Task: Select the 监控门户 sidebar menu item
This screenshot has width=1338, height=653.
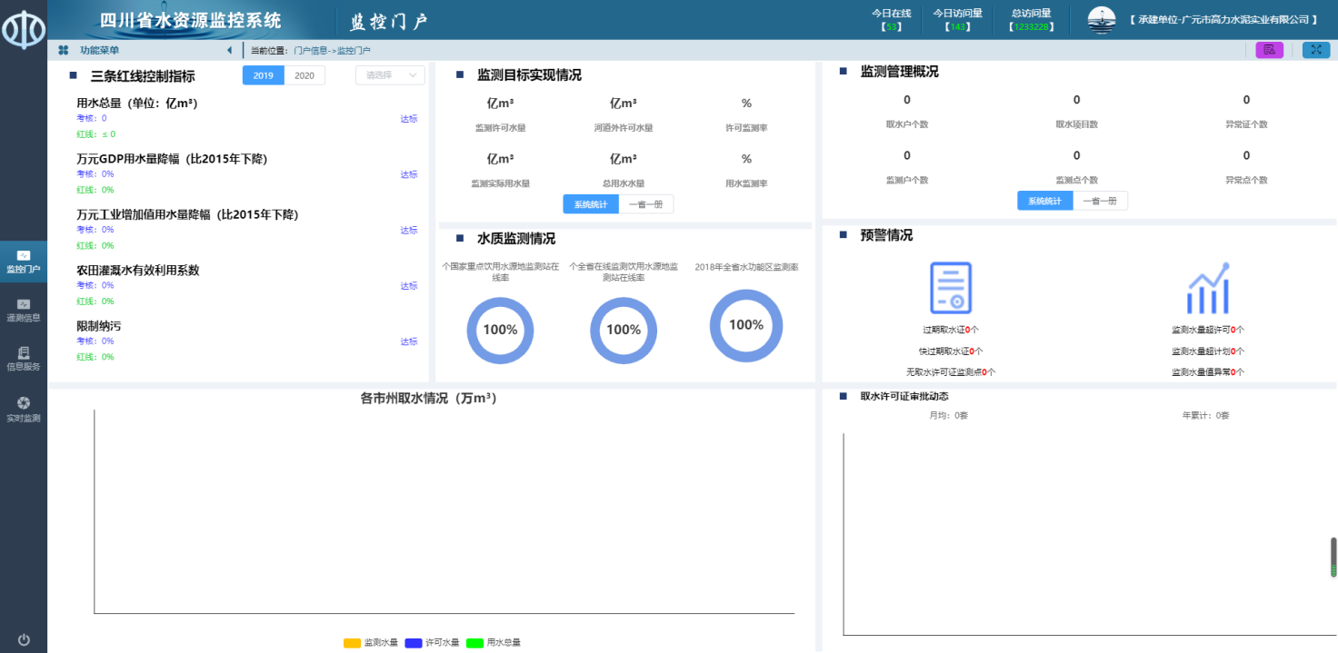Action: tap(24, 262)
